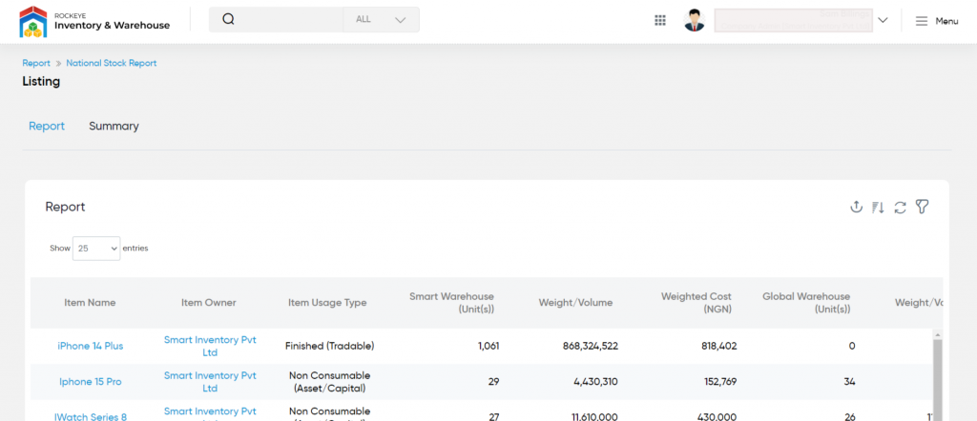
Task: Click the Item Name column header
Action: pos(90,303)
